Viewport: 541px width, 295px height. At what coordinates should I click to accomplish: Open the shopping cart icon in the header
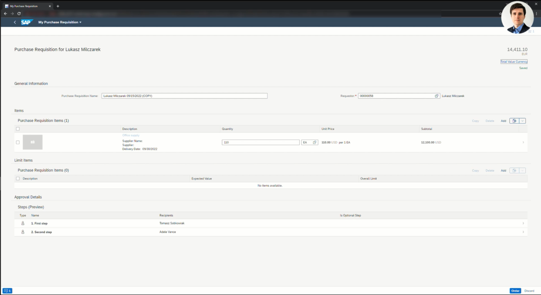click(x=530, y=31)
